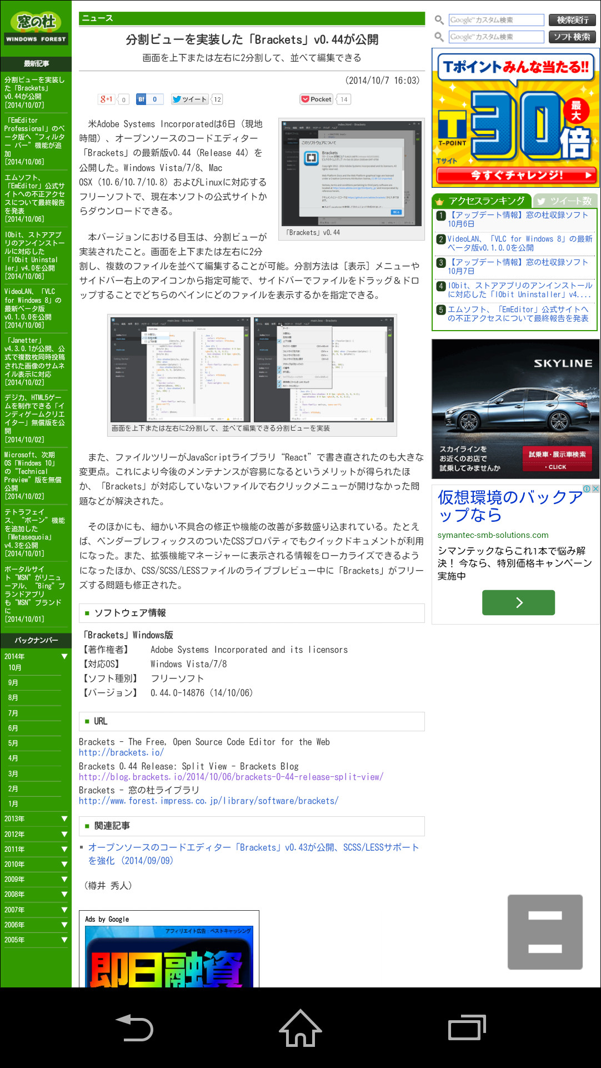Expand the 2005年 back number list
This screenshot has width=601, height=1068.
[36, 940]
